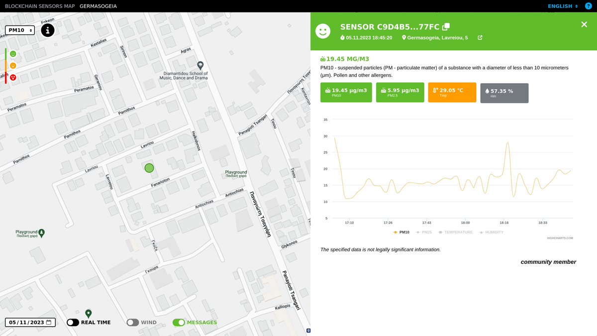Click the 28 peak on PM10 chart line

point(507,143)
